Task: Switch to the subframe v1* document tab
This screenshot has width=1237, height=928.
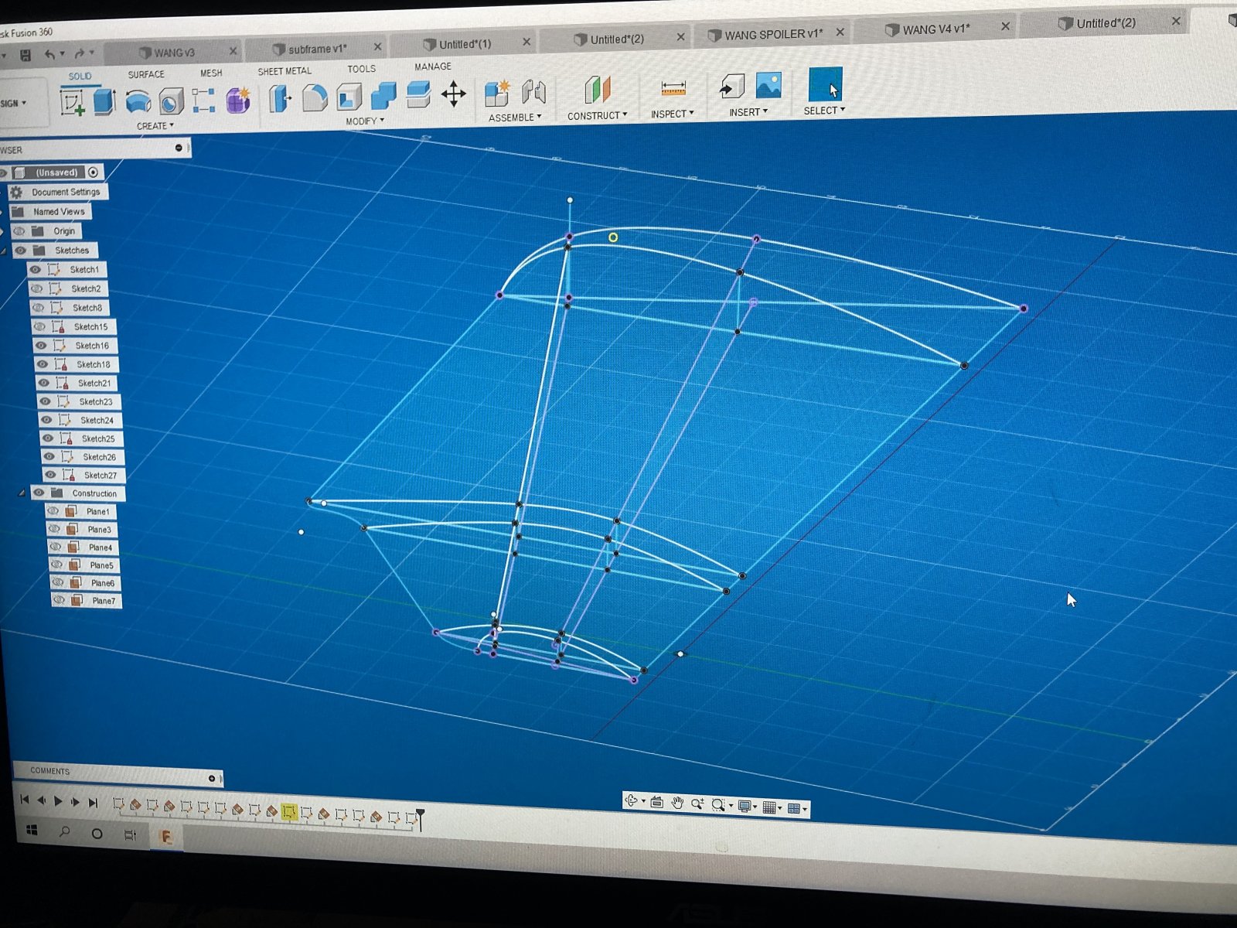Action: pos(317,49)
